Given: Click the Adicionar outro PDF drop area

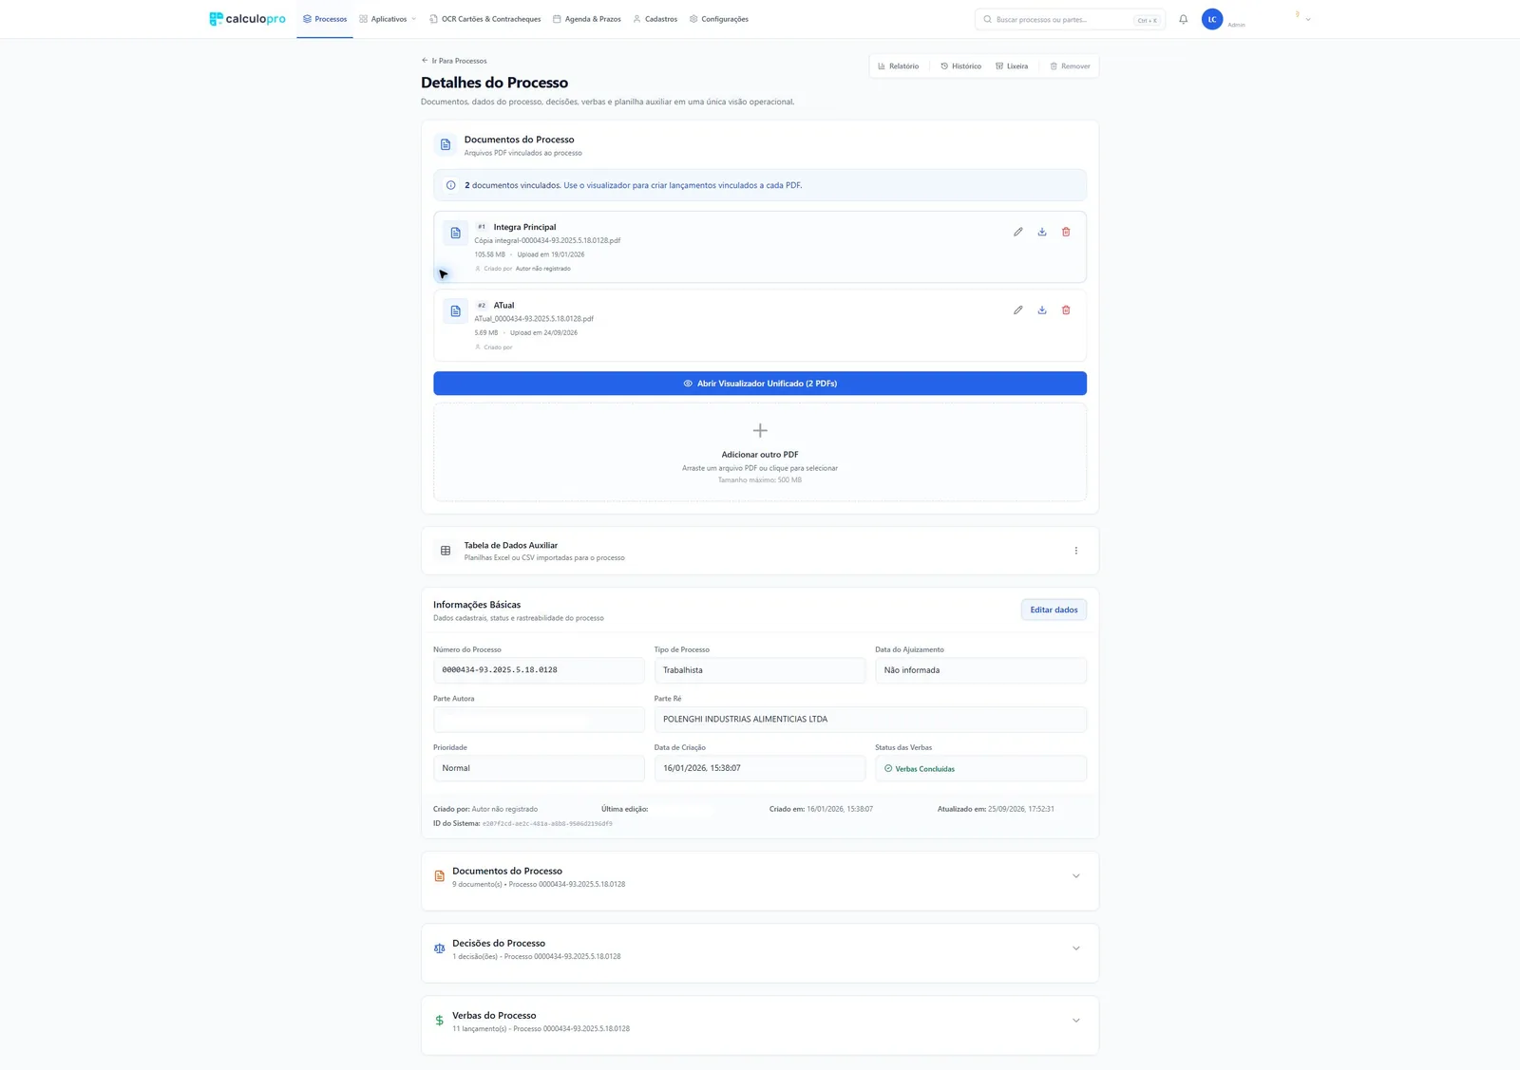Looking at the screenshot, I should tap(760, 453).
